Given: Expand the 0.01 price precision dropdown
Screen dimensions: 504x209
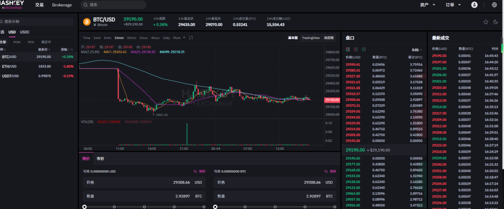Looking at the screenshot, I should pos(416,49).
